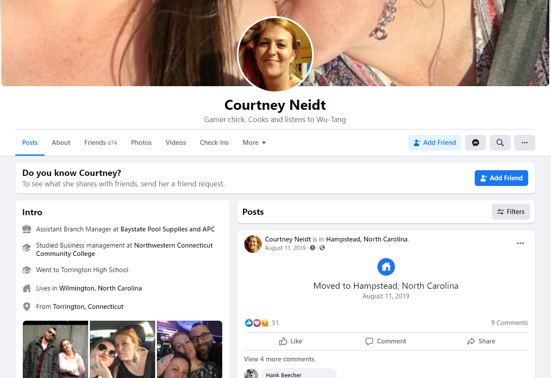This screenshot has width=551, height=378.
Task: Click the reaction emojis next to 51
Action: [x=257, y=323]
